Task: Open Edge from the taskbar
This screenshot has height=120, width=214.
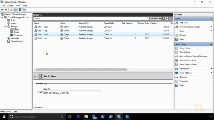Action: pos(78,117)
